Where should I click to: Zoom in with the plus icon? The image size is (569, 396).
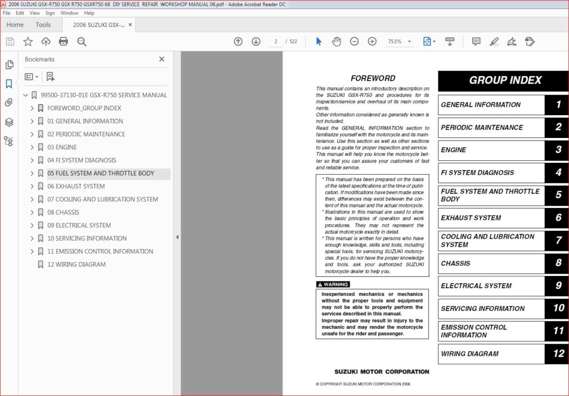pos(372,41)
